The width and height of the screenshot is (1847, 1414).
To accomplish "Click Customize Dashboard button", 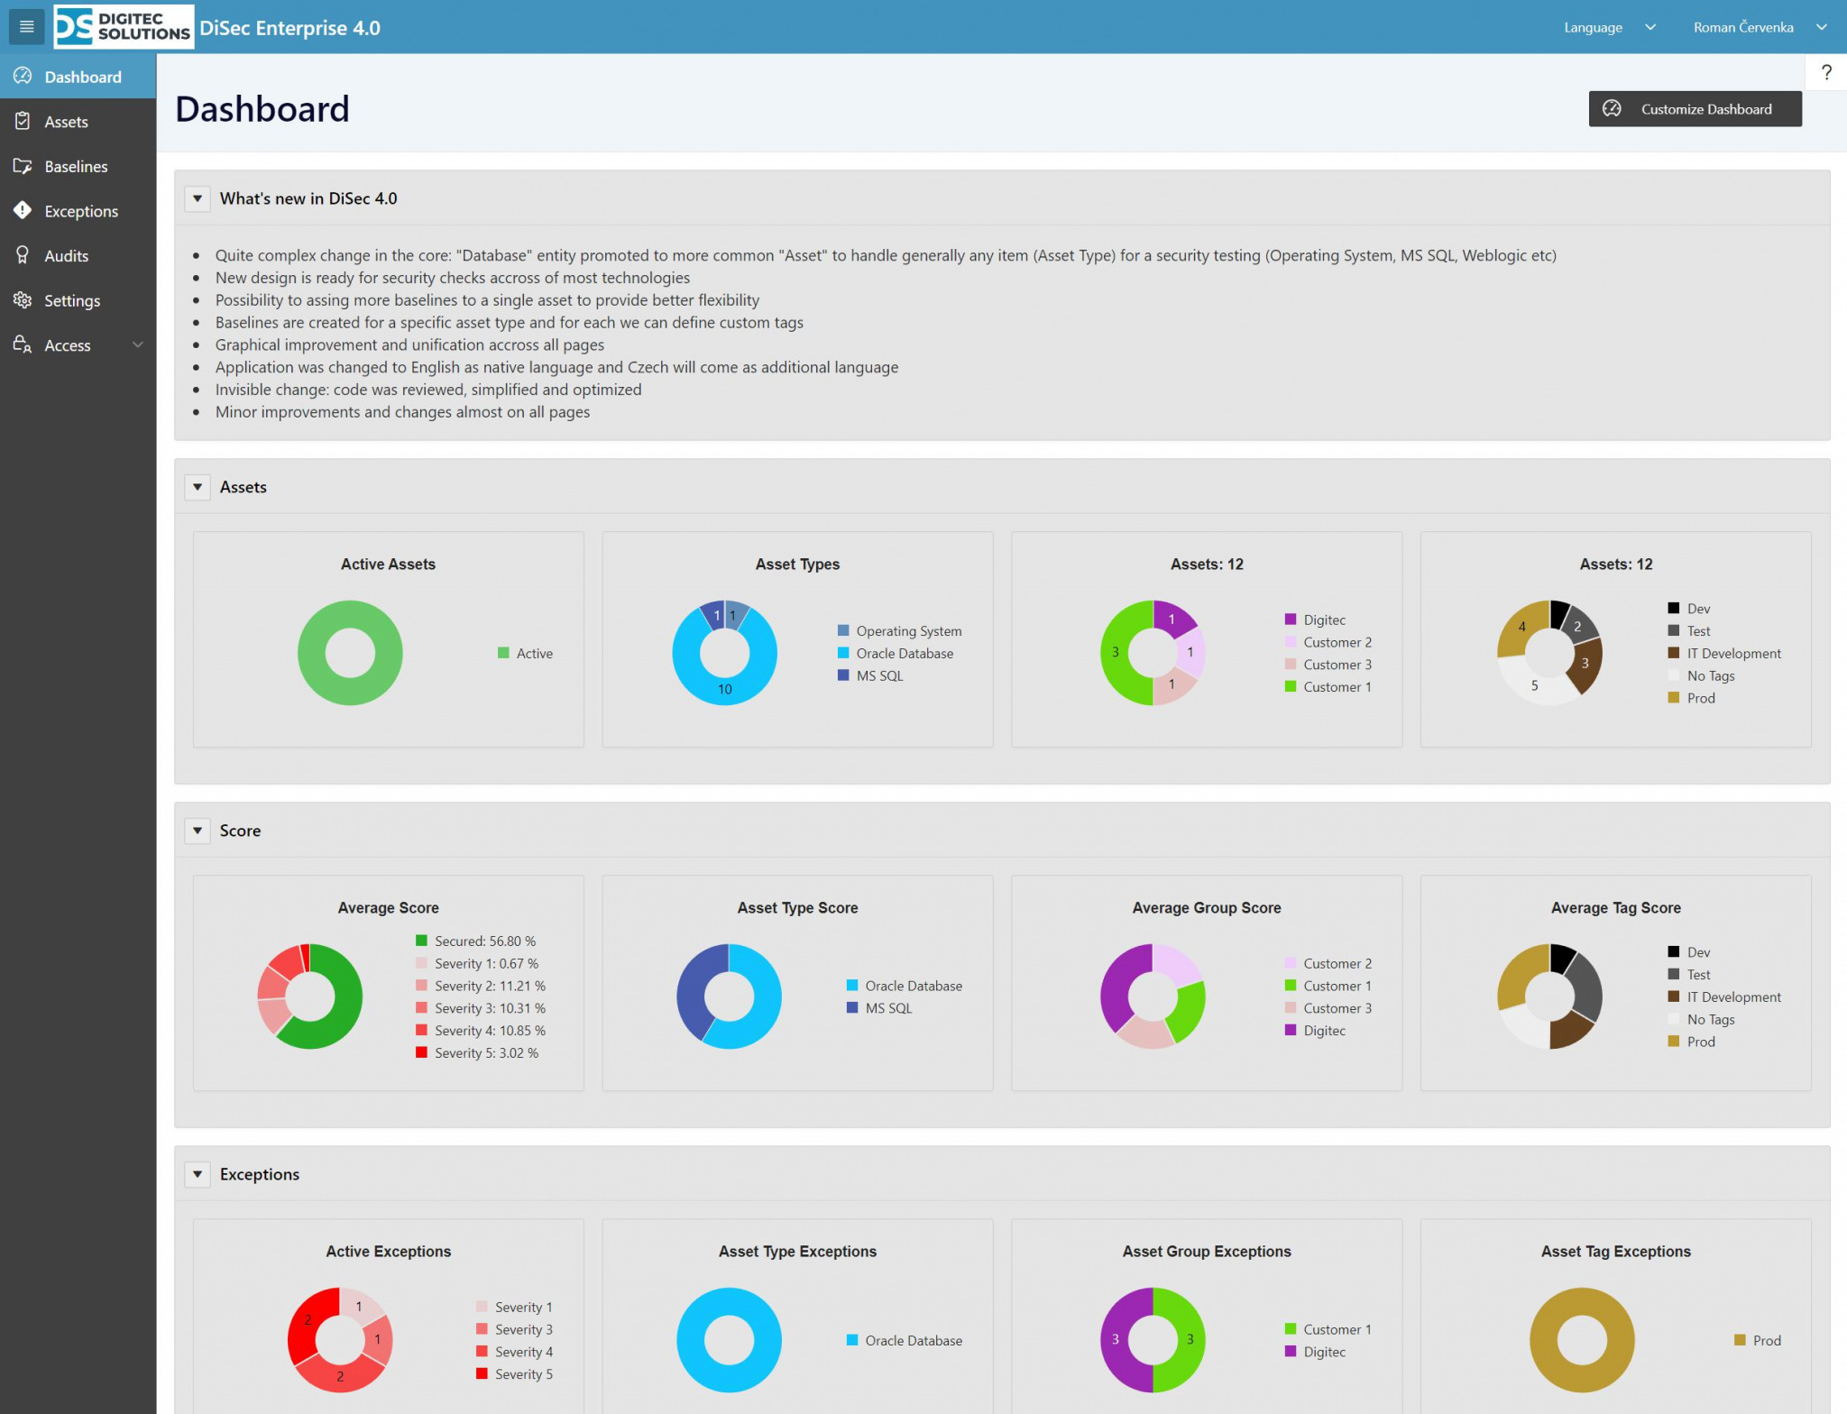I will (1694, 109).
